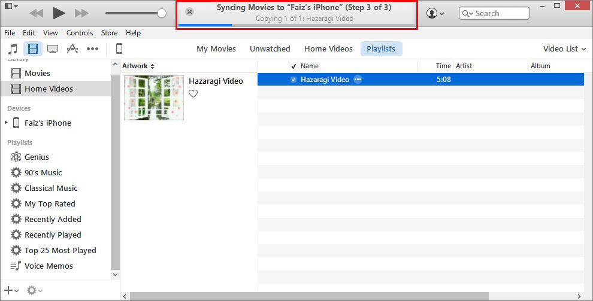Image resolution: width=593 pixels, height=301 pixels.
Task: Click the sidebar scroll down arrow
Action: point(116,275)
